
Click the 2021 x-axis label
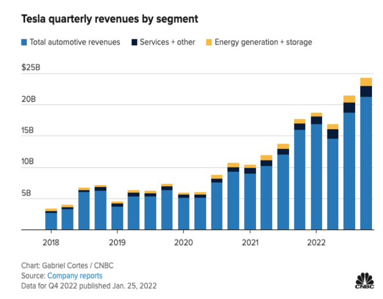(x=250, y=243)
